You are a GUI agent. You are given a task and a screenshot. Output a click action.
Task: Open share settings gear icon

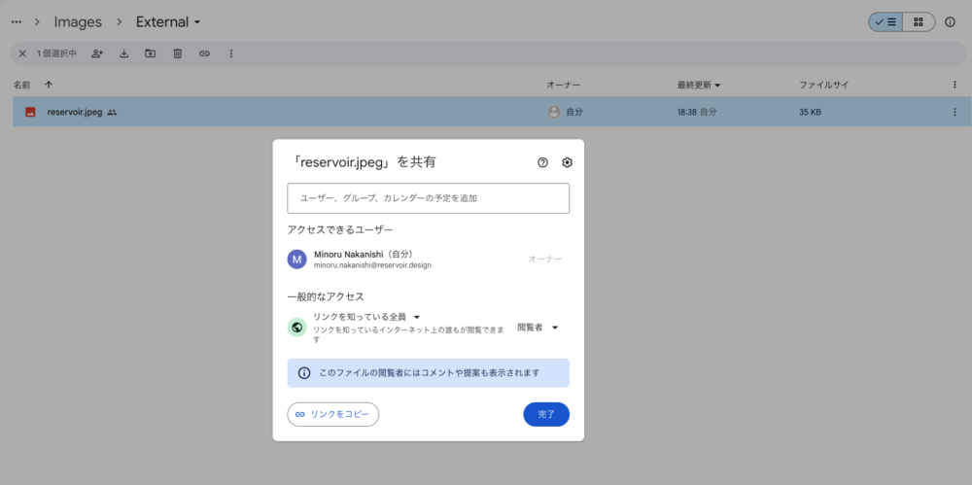pyautogui.click(x=567, y=162)
